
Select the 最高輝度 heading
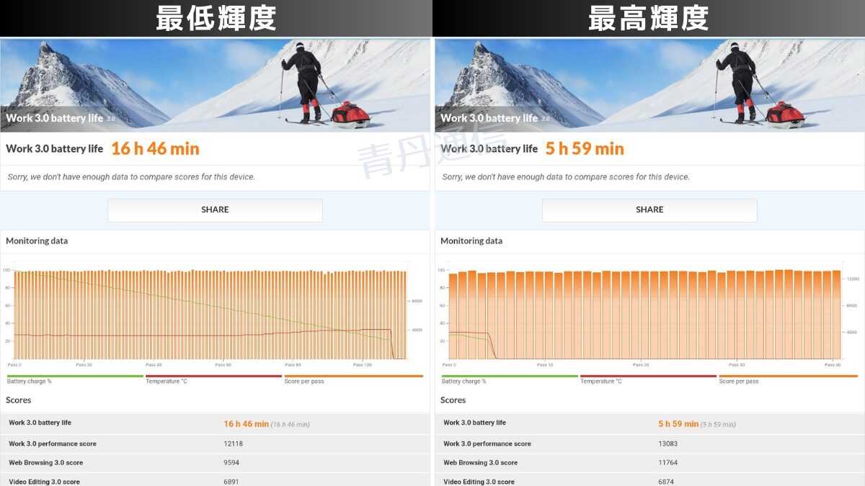[x=649, y=18]
